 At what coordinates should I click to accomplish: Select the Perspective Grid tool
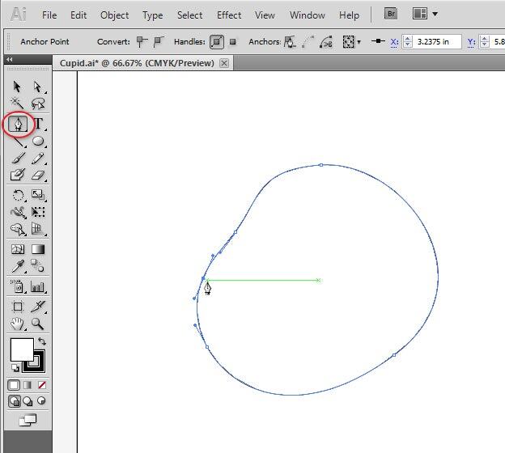tap(37, 229)
